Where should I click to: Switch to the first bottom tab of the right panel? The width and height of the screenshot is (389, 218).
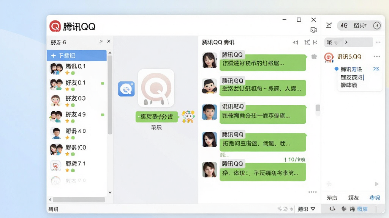332,198
